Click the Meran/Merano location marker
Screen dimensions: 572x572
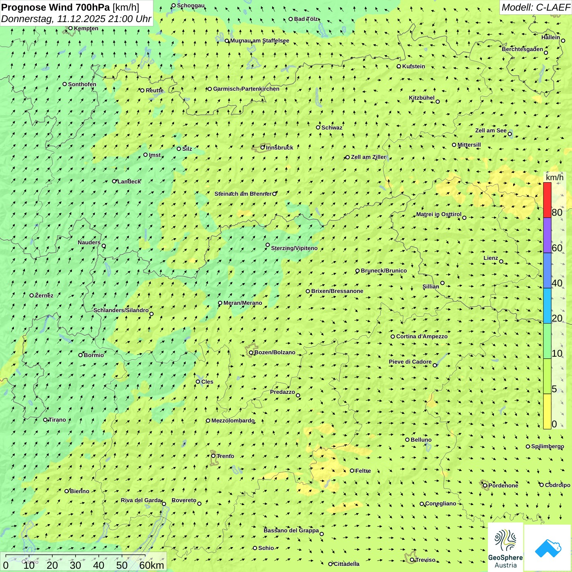click(220, 303)
